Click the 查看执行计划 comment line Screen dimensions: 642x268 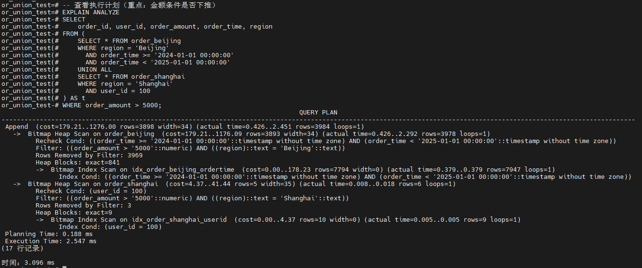[138, 5]
